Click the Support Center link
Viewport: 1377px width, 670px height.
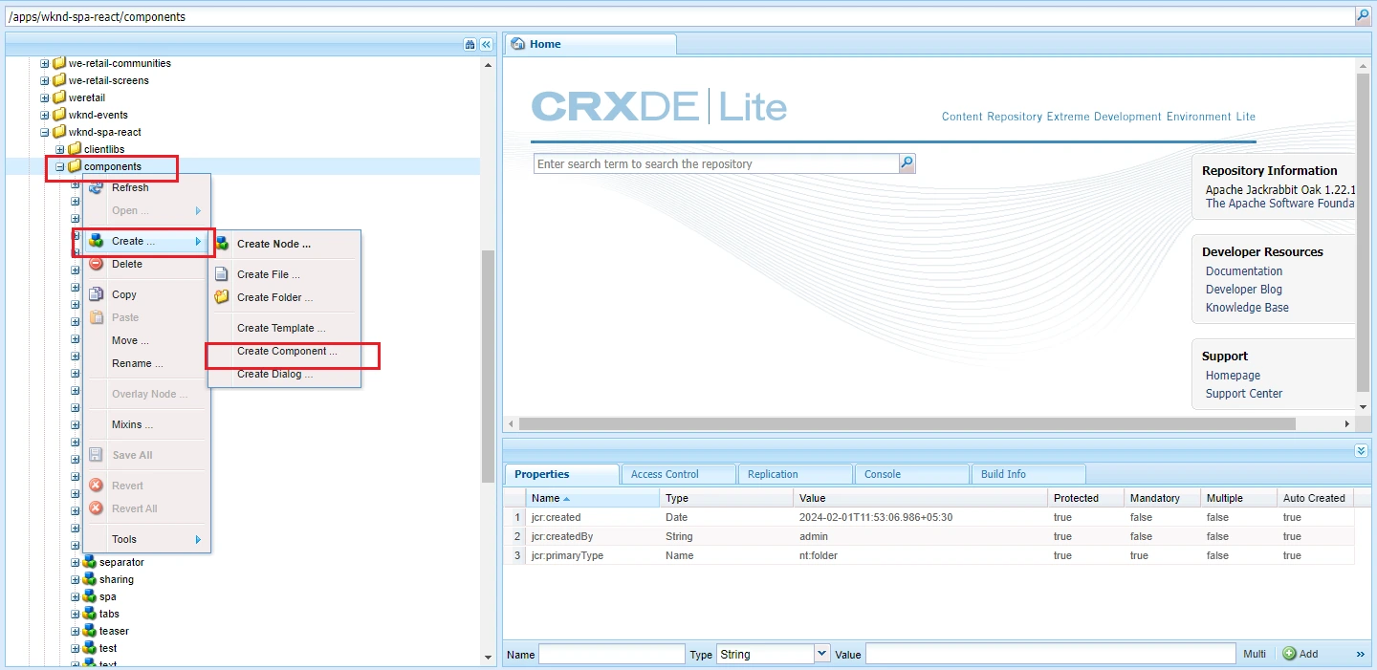point(1243,394)
